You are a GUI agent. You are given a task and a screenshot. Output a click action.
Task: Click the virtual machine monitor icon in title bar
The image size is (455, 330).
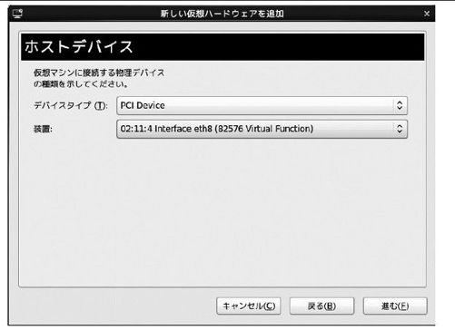17,14
